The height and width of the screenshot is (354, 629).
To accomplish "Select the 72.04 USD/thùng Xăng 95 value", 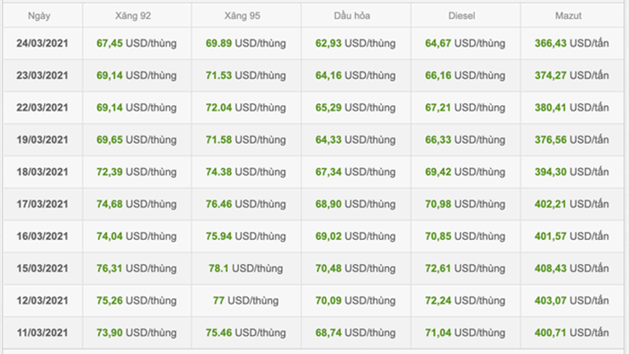I will (x=245, y=108).
